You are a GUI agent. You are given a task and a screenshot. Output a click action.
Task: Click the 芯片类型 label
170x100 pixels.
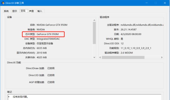tap(30, 34)
